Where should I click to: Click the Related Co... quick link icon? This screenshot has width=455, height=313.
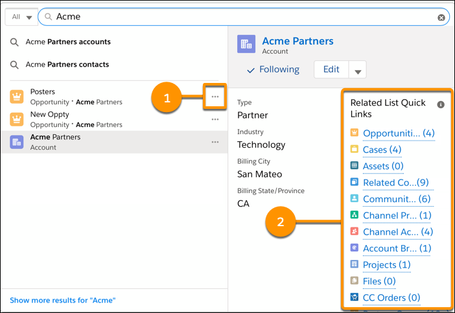coord(355,182)
